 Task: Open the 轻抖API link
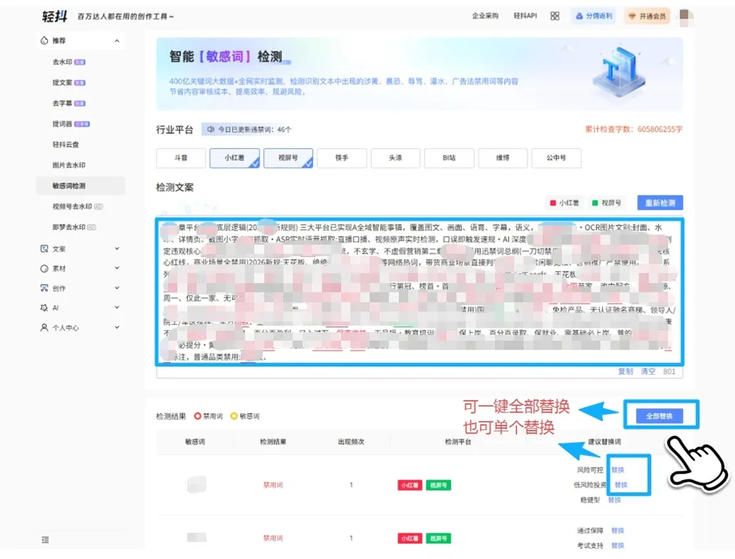pos(525,16)
